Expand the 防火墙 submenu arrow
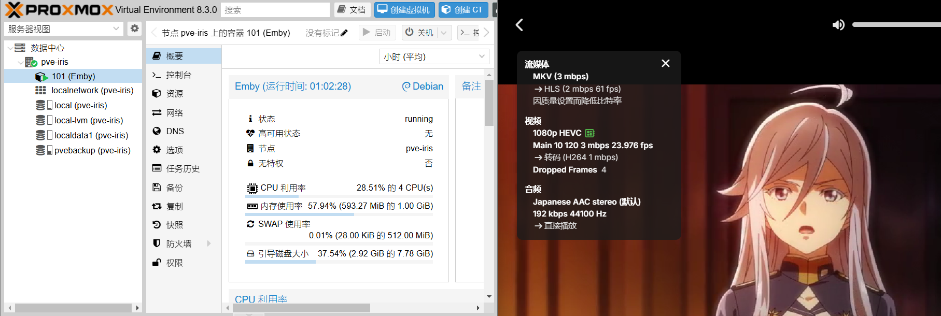This screenshot has height=316, width=941. [x=209, y=243]
